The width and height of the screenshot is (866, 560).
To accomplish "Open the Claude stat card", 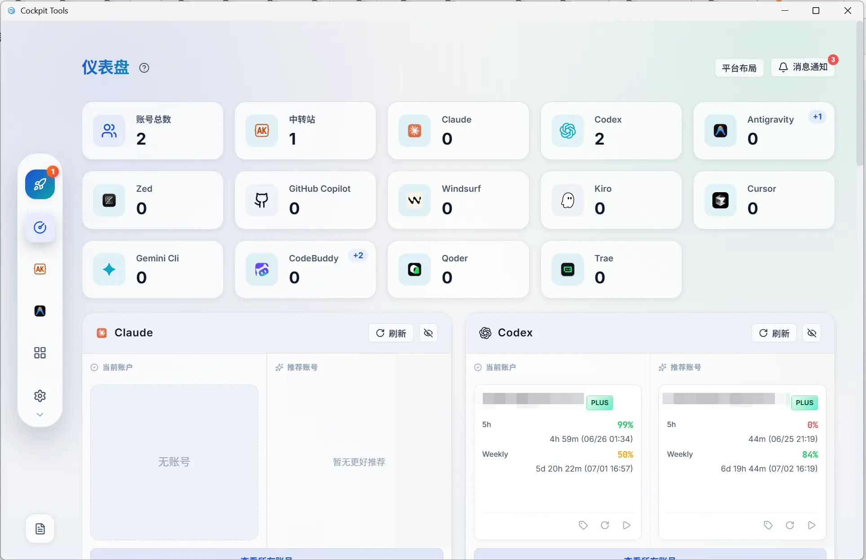I will tap(458, 131).
